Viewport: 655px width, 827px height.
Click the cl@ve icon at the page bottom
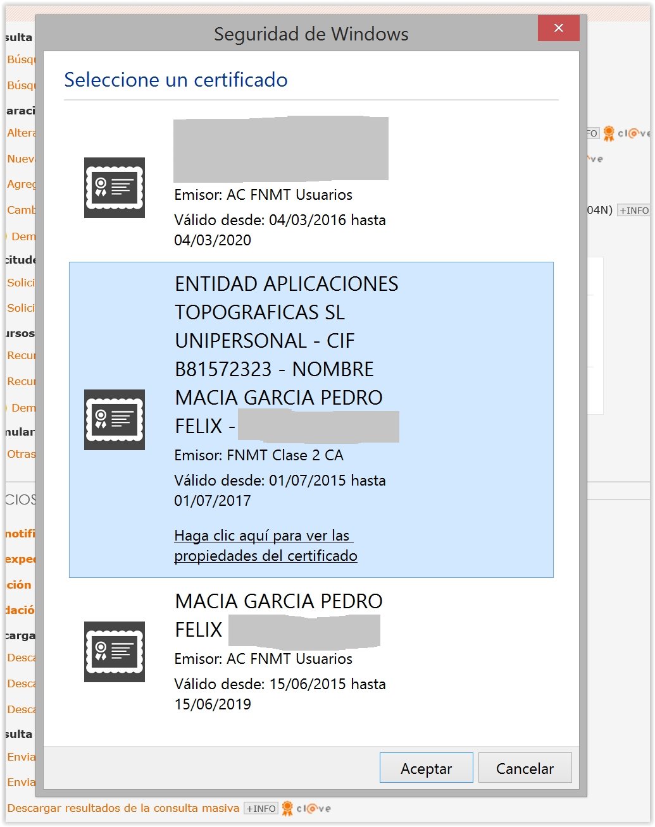pyautogui.click(x=306, y=809)
